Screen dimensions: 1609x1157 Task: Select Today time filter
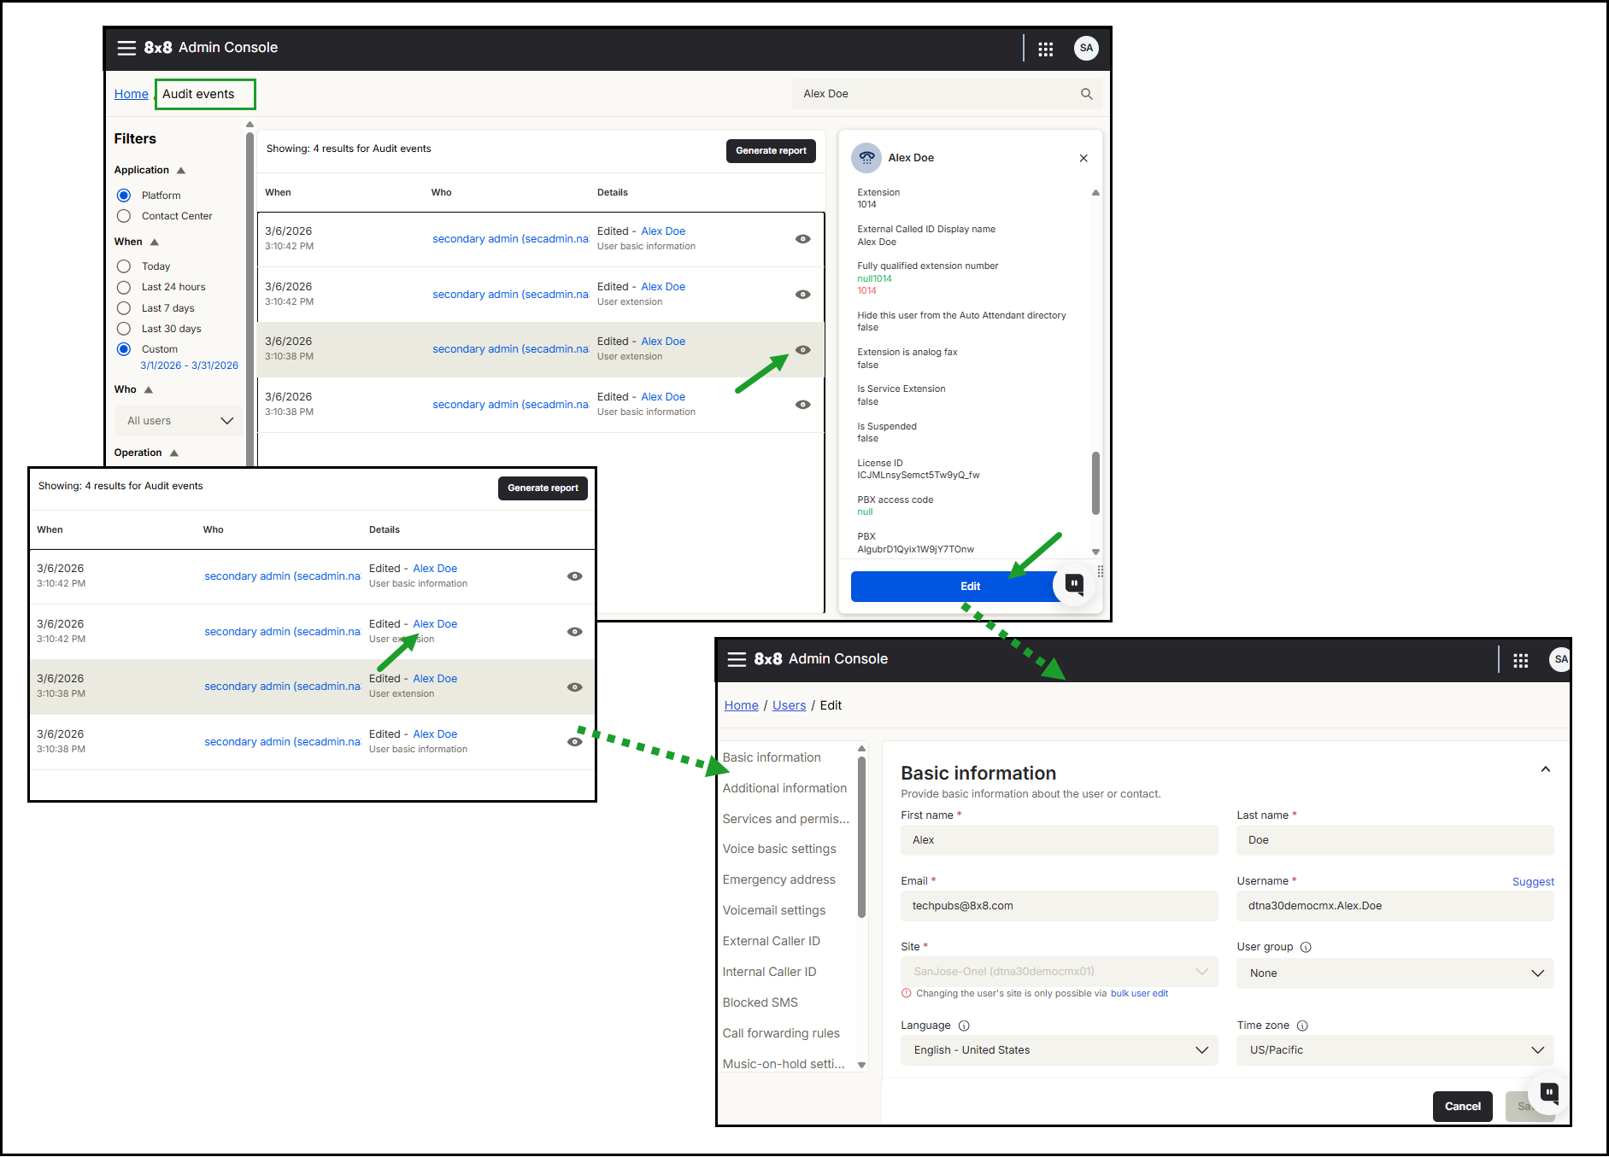[124, 266]
